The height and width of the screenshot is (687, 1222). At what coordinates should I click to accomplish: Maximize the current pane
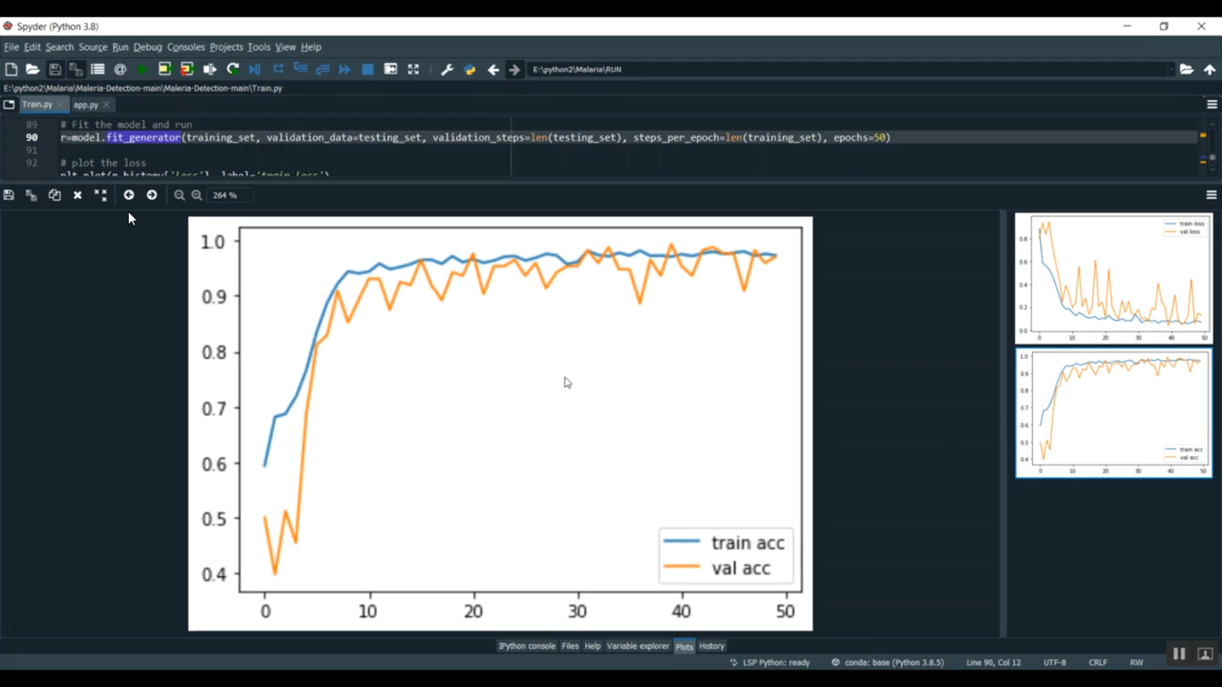tap(413, 70)
